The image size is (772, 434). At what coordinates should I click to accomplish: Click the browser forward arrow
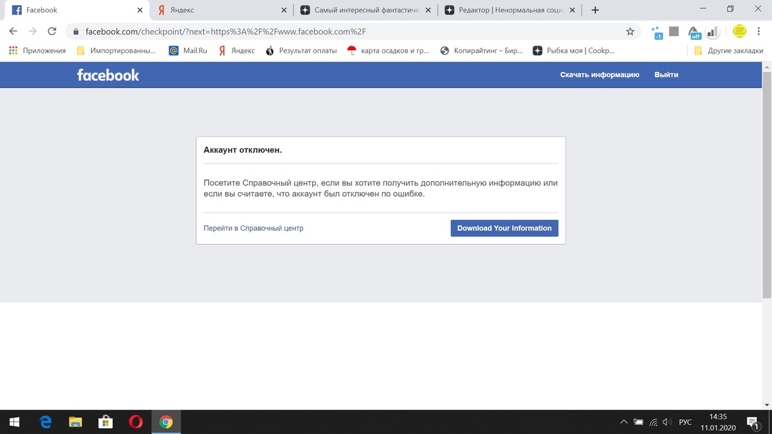tap(33, 31)
